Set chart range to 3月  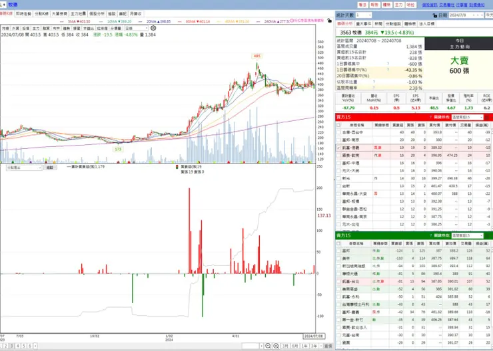tap(285, 346)
